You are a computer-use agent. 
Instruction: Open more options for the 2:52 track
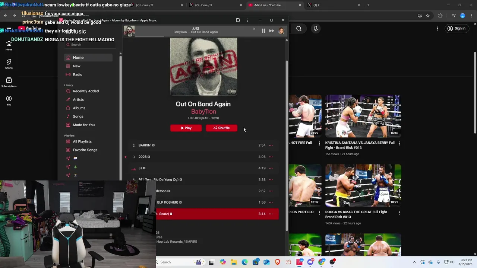271,191
